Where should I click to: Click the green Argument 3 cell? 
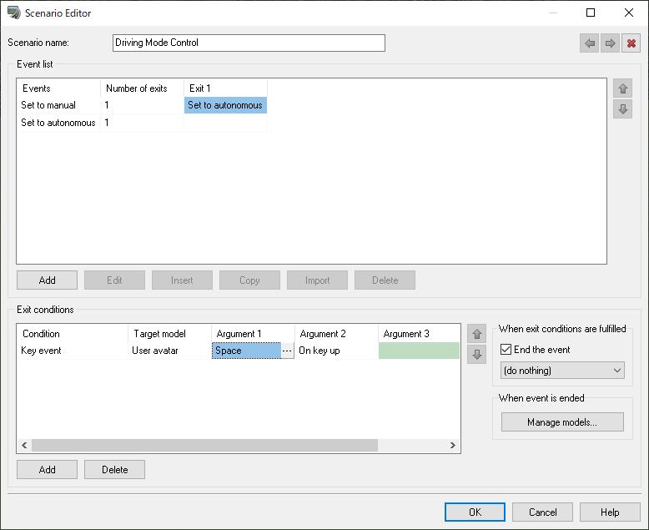(x=419, y=351)
